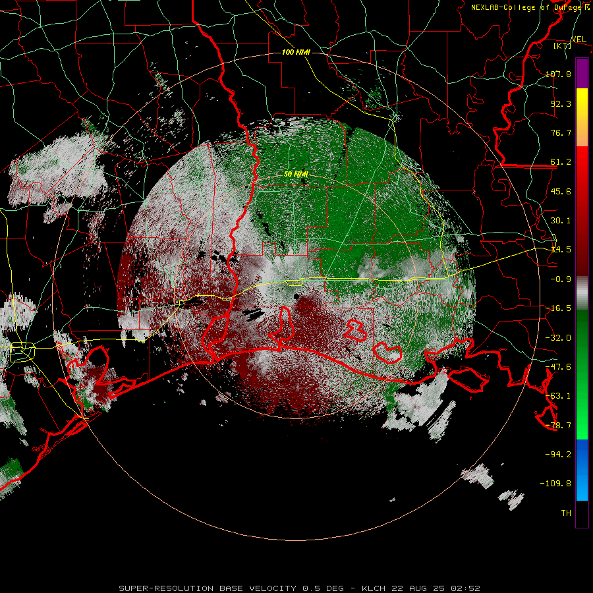Click the 100 NMI range ring label

coord(295,52)
